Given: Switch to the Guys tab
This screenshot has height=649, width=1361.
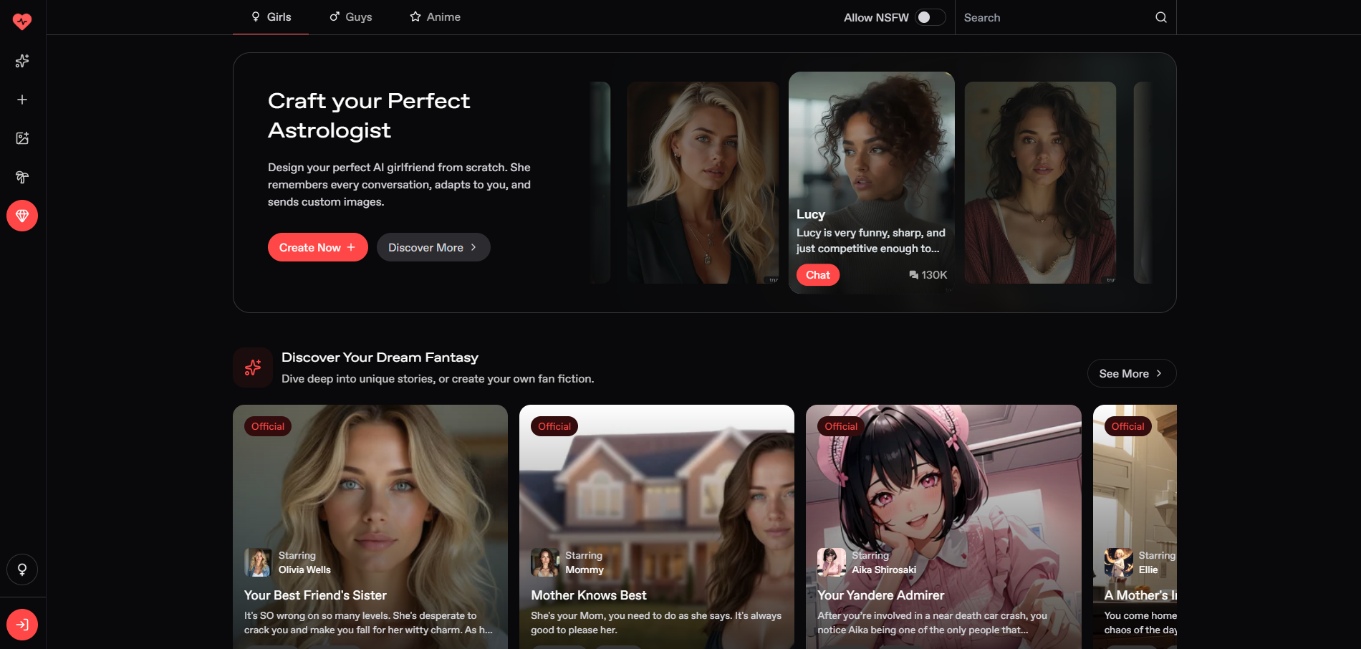Looking at the screenshot, I should point(350,16).
